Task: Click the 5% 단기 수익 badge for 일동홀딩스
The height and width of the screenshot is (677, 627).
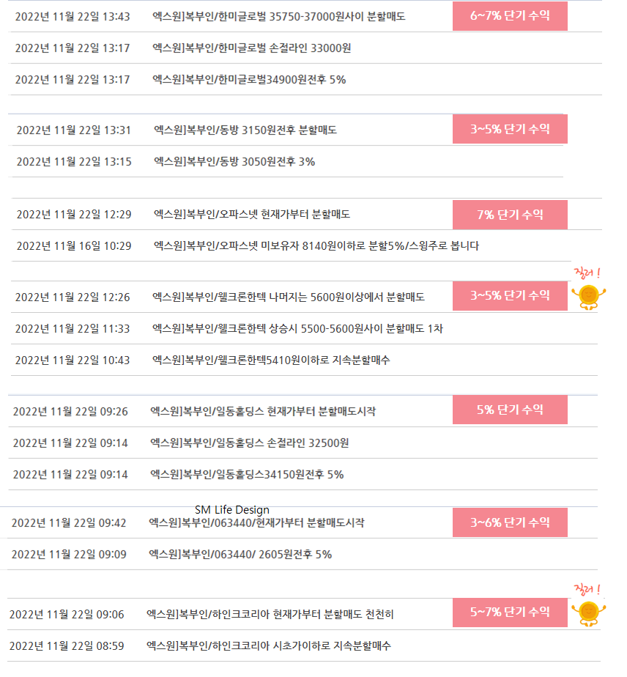Action: pos(510,410)
